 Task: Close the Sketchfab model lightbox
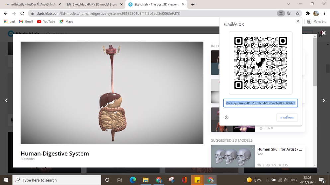point(324,33)
